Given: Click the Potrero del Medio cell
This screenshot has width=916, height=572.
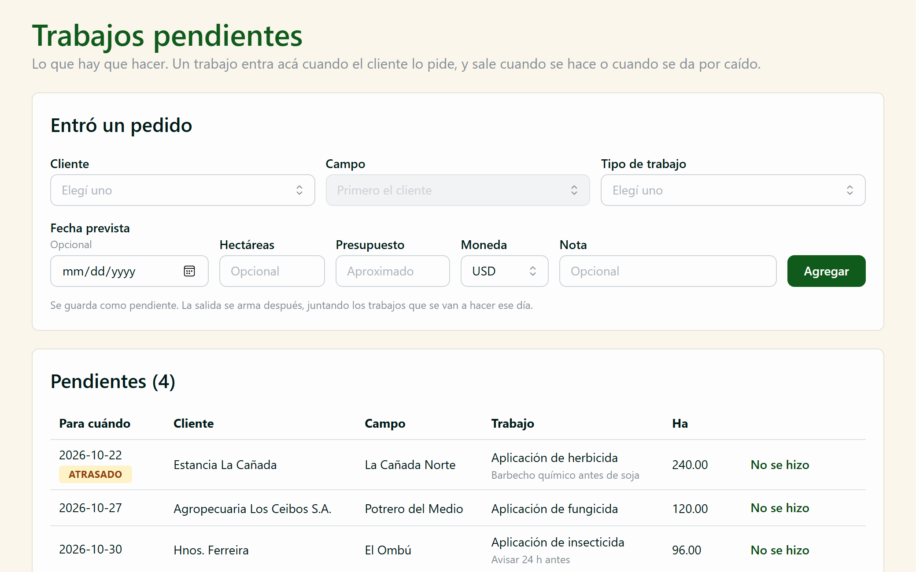Looking at the screenshot, I should click(414, 509).
